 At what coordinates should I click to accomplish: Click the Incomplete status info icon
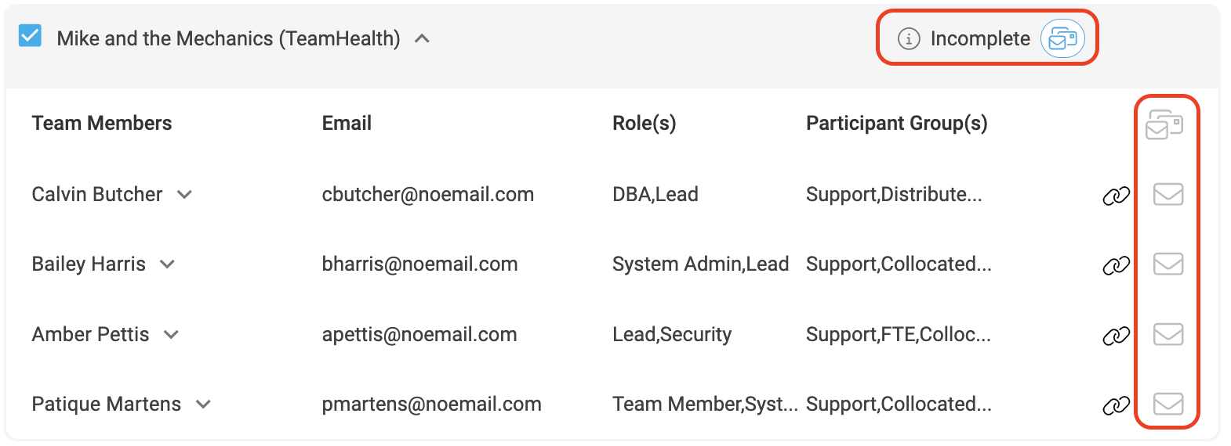pos(908,38)
